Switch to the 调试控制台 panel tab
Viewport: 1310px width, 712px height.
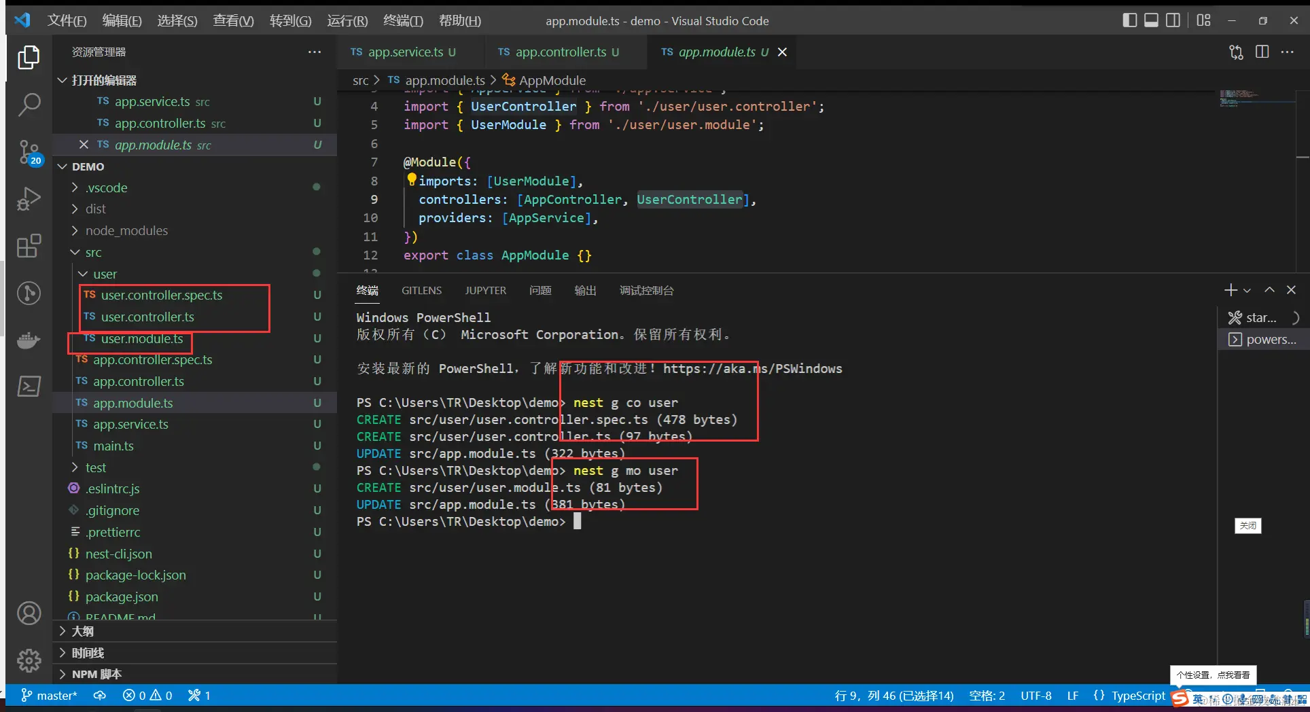[x=646, y=290]
